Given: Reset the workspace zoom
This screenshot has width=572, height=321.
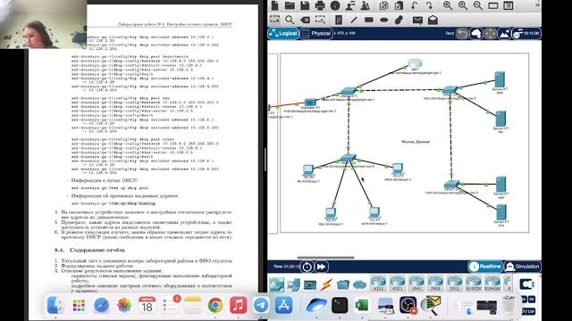Looking at the screenshot, I should pyautogui.click(x=463, y=5).
